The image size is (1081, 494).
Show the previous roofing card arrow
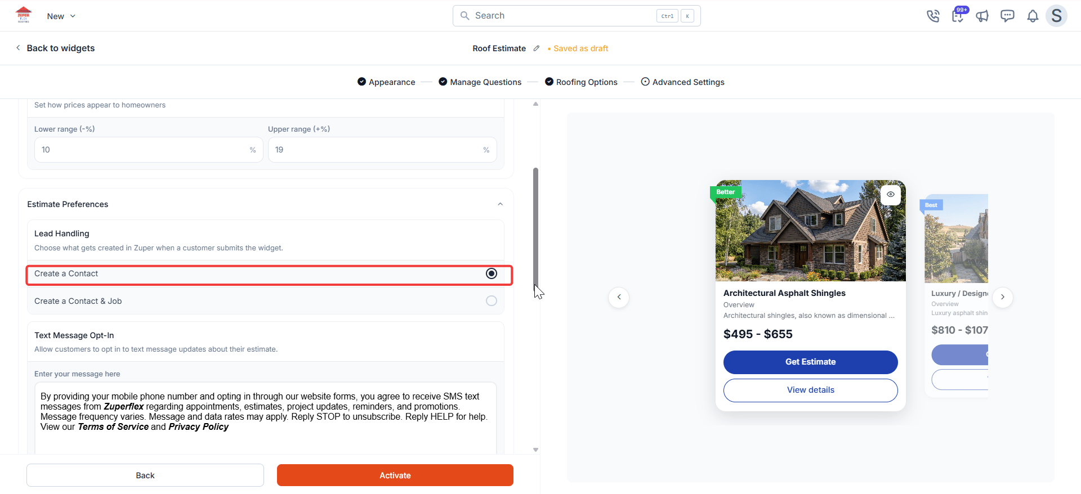click(x=619, y=297)
